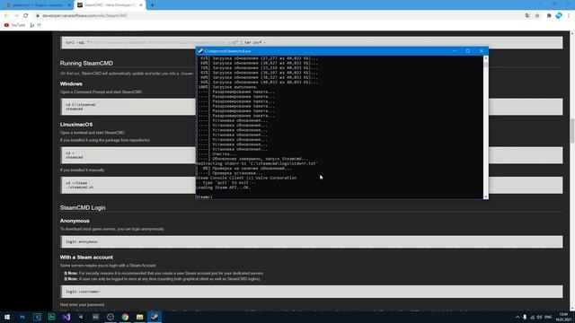Screen dimensions: 575x323
Task: Open the green app next to Photoshop in taskbar
Action: tap(52, 317)
